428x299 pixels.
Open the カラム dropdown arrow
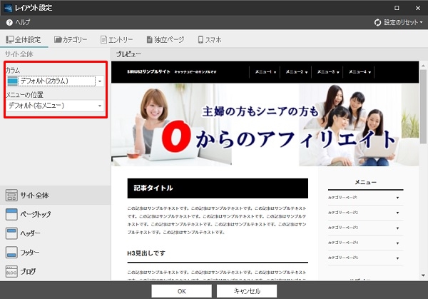(x=100, y=81)
